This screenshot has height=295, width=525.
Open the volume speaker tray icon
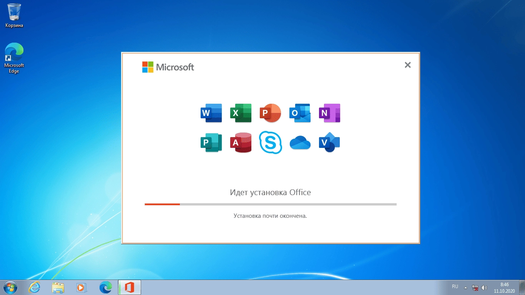point(484,287)
